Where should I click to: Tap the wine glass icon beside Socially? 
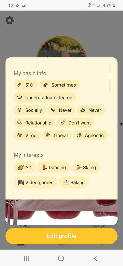click(19, 110)
